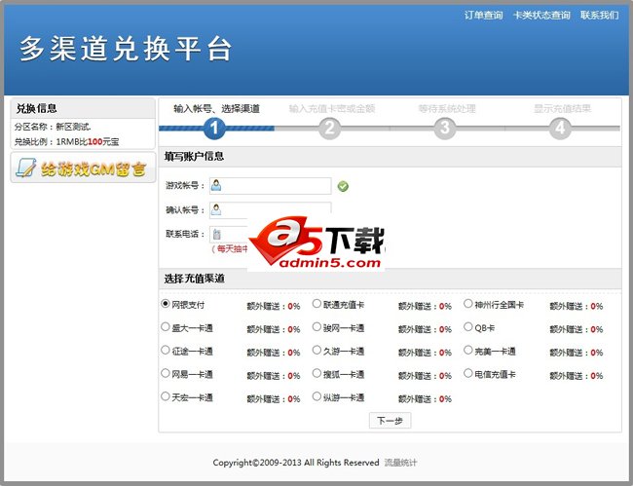
Task: Click 额外赠送 0% beside 网银支付
Action: click(x=274, y=307)
